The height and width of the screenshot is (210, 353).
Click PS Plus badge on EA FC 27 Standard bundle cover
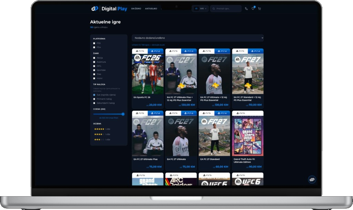[x=248, y=86]
